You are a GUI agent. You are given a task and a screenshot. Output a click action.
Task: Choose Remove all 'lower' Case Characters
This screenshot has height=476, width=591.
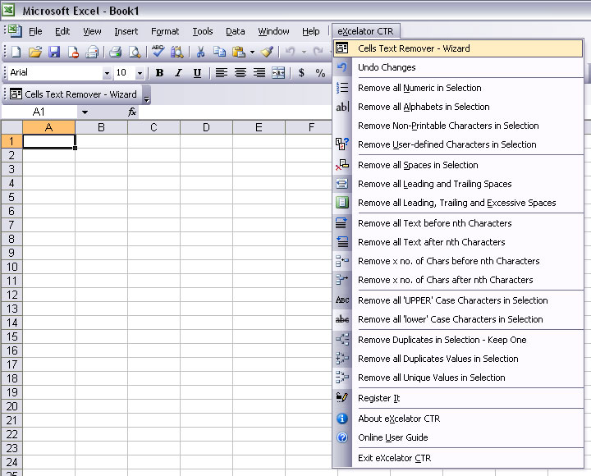tap(458, 319)
